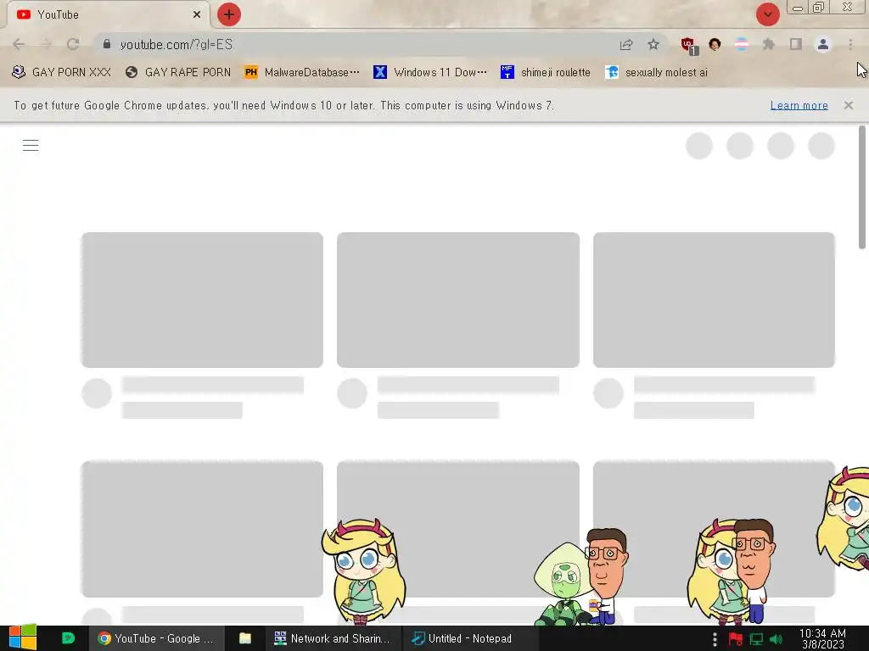869x651 pixels.
Task: Open the network status tray icon
Action: (x=756, y=639)
